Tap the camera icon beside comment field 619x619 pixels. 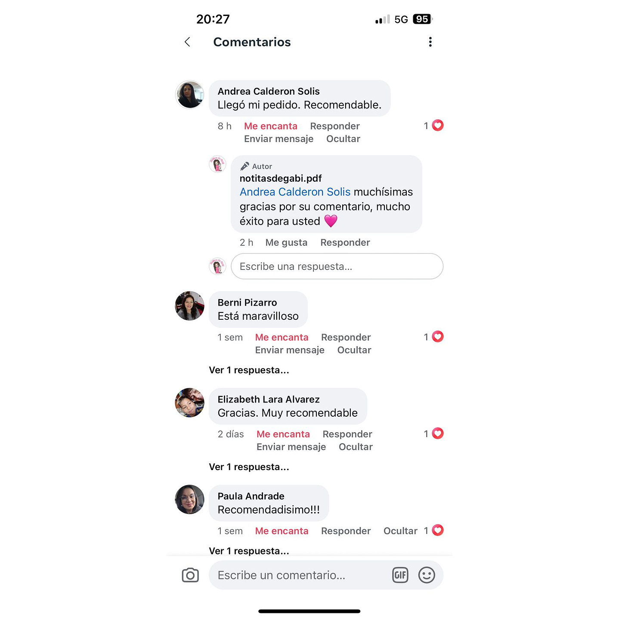click(x=190, y=575)
